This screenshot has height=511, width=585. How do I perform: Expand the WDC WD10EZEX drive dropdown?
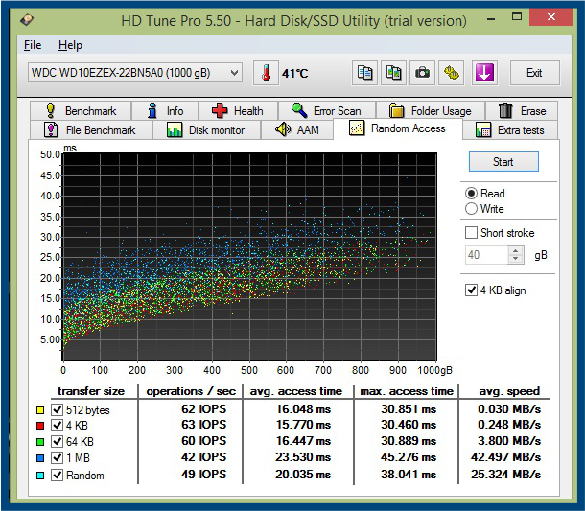click(x=135, y=72)
